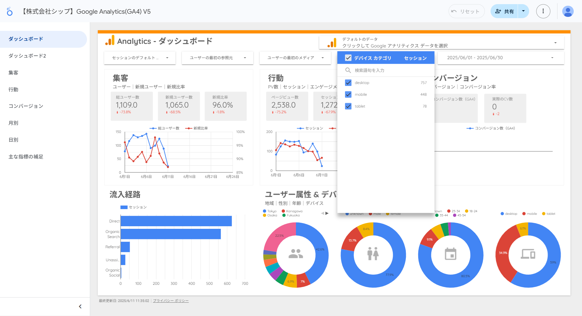Open the 月別 page in the sidebar
The height and width of the screenshot is (316, 582).
point(43,123)
